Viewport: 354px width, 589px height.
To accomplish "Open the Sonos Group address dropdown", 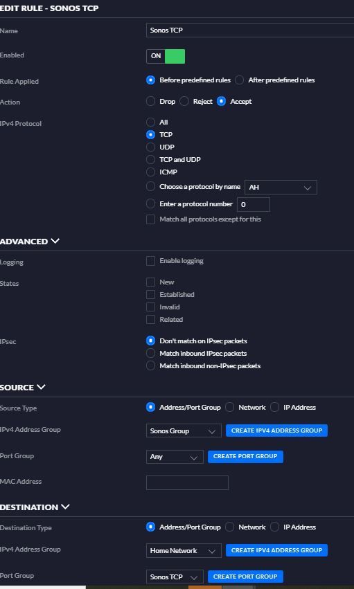I will click(184, 431).
